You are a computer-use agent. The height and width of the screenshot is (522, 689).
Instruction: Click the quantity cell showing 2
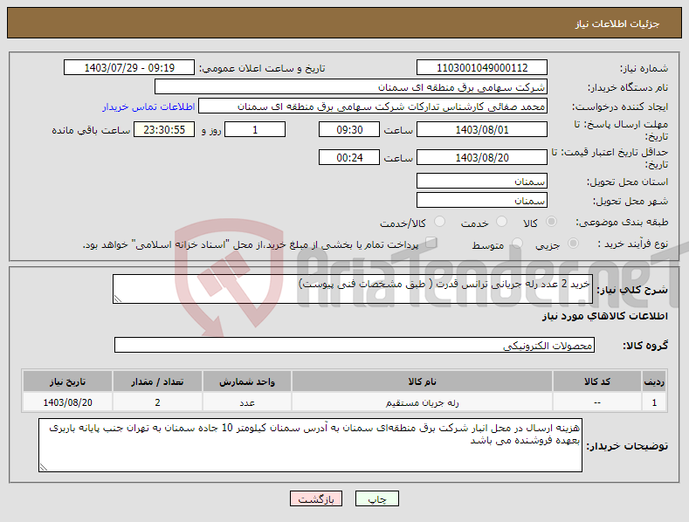(157, 402)
